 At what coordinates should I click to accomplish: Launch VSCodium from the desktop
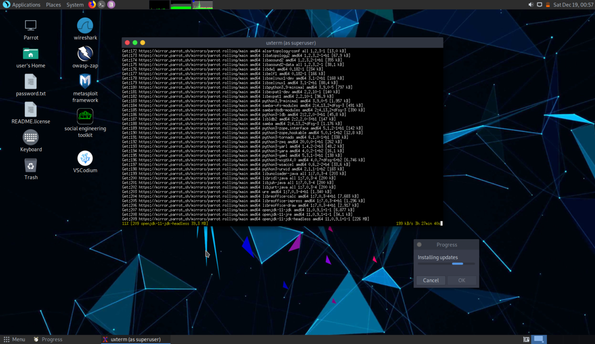[85, 158]
